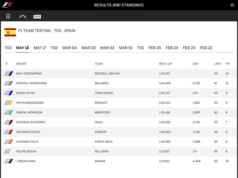Click position 1 Red Bull badge
Viewport: 238px width, 178px height.
(8, 73)
